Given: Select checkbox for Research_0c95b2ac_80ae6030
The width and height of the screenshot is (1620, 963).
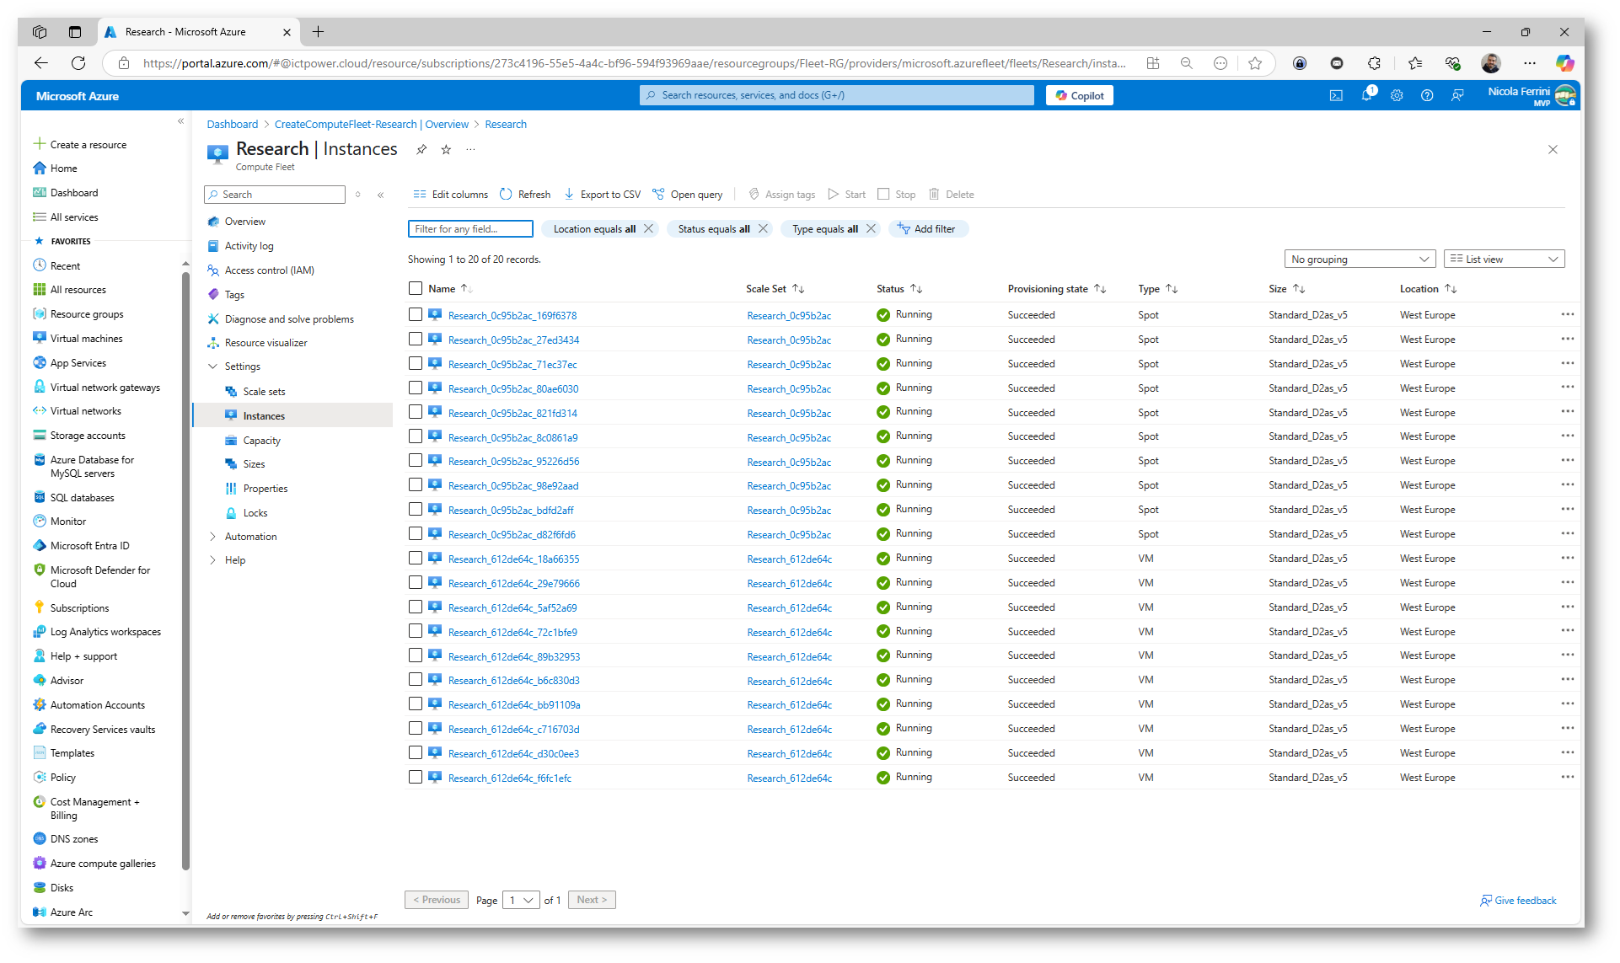Looking at the screenshot, I should pyautogui.click(x=416, y=388).
